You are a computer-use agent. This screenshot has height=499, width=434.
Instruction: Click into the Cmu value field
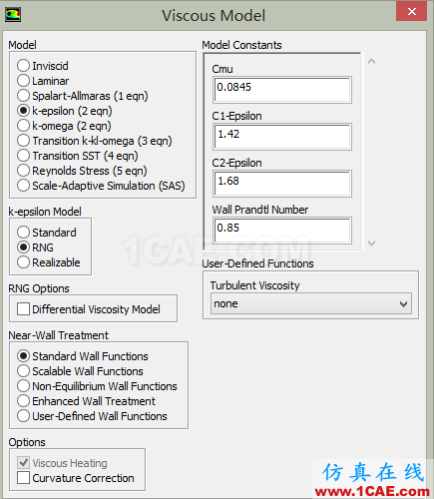click(282, 90)
